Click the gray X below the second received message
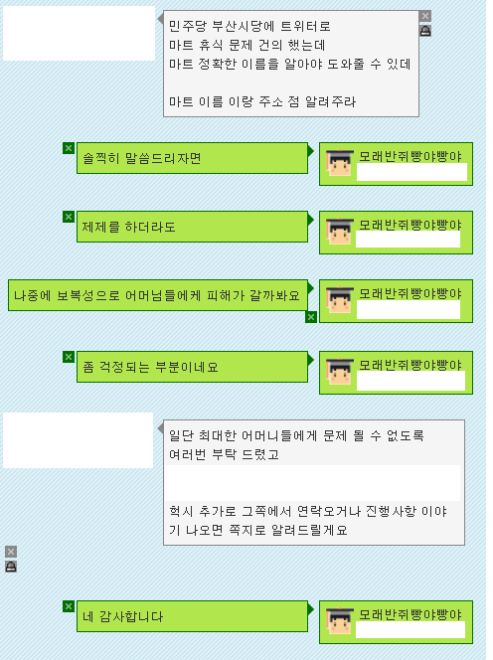This screenshot has width=493, height=660. pos(11,552)
